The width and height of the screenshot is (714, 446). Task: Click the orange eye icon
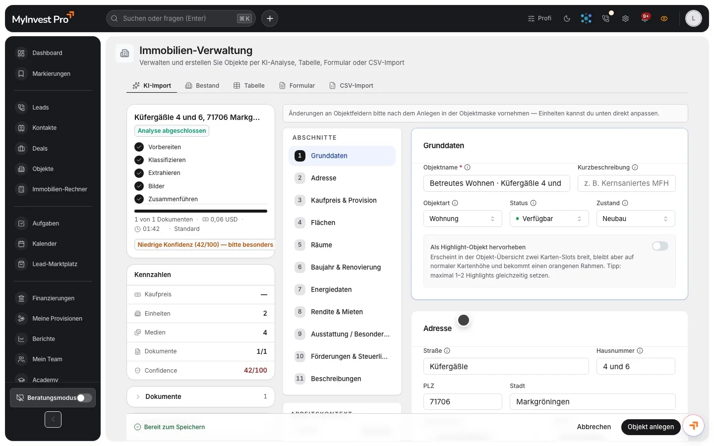point(664,18)
